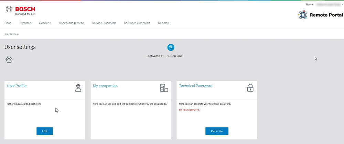Click the User Profile card heading
The height and width of the screenshot is (144, 344).
click(x=17, y=86)
